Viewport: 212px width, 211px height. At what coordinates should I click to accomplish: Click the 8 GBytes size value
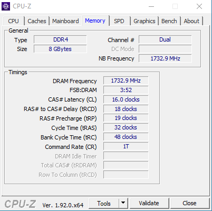[x=60, y=49]
